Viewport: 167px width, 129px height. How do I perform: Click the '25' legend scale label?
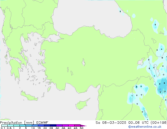tap(51, 128)
